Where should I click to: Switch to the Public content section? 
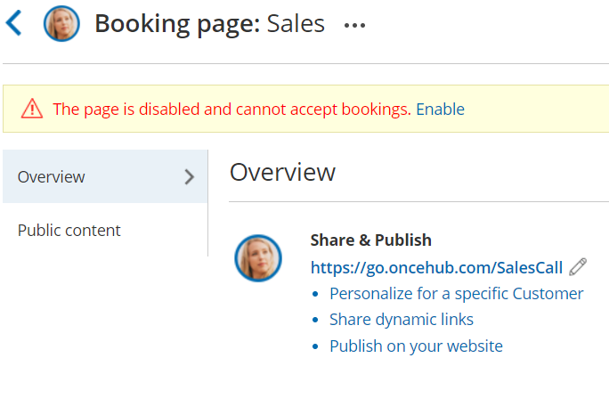click(69, 230)
